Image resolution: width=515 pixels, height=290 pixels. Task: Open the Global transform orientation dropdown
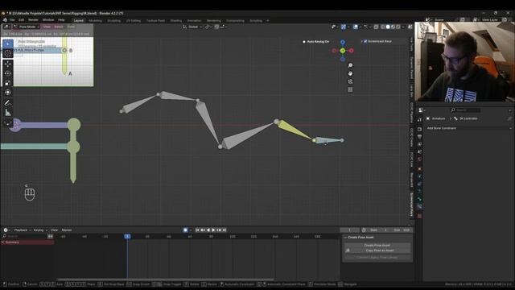point(192,27)
